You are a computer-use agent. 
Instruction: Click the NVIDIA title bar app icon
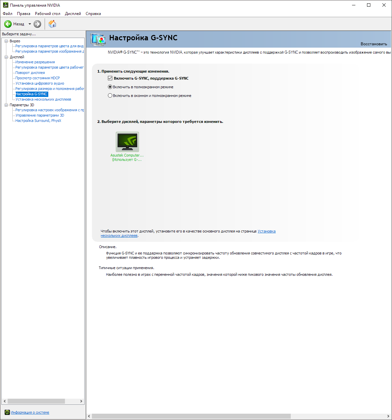click(x=5, y=5)
